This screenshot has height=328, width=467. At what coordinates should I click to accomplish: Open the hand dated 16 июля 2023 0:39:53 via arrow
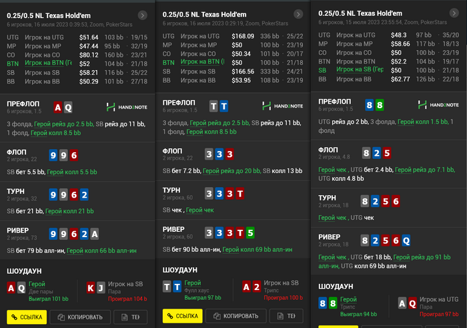click(143, 15)
